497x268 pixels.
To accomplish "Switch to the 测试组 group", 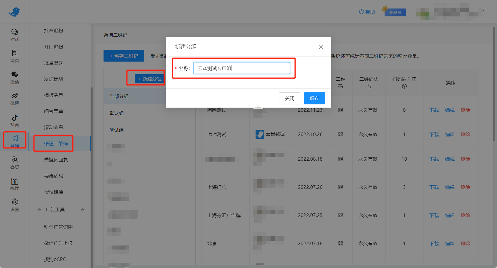I will tap(116, 130).
